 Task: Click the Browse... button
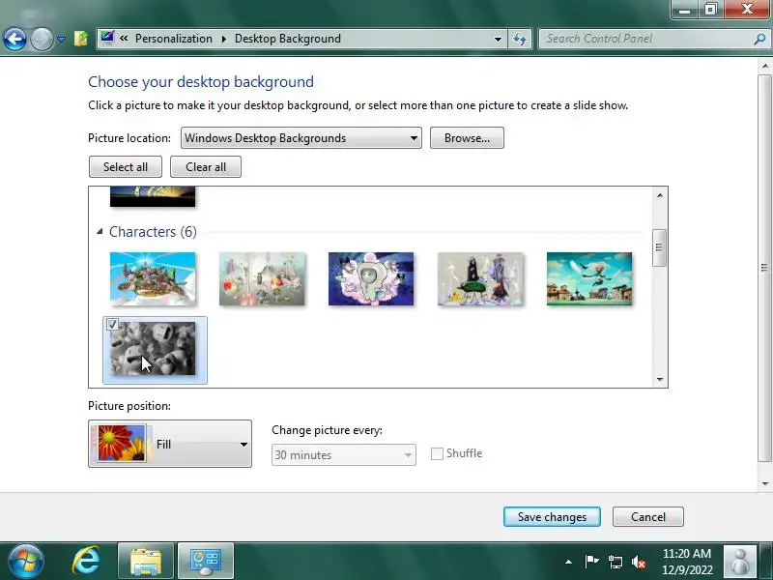point(467,138)
